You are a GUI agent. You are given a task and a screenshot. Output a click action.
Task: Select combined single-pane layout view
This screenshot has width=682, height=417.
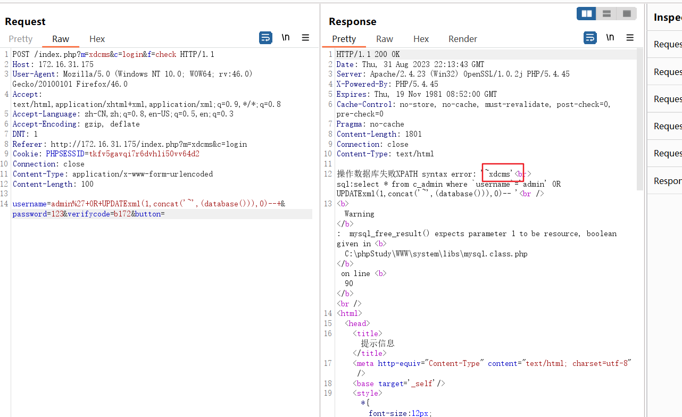[x=627, y=14]
